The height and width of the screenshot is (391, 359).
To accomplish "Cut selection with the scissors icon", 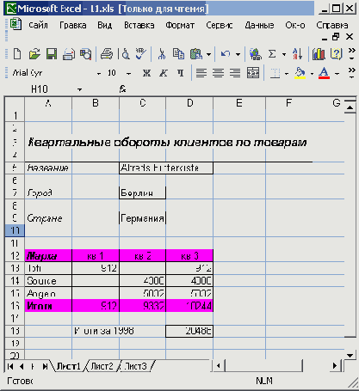I will point(162,54).
